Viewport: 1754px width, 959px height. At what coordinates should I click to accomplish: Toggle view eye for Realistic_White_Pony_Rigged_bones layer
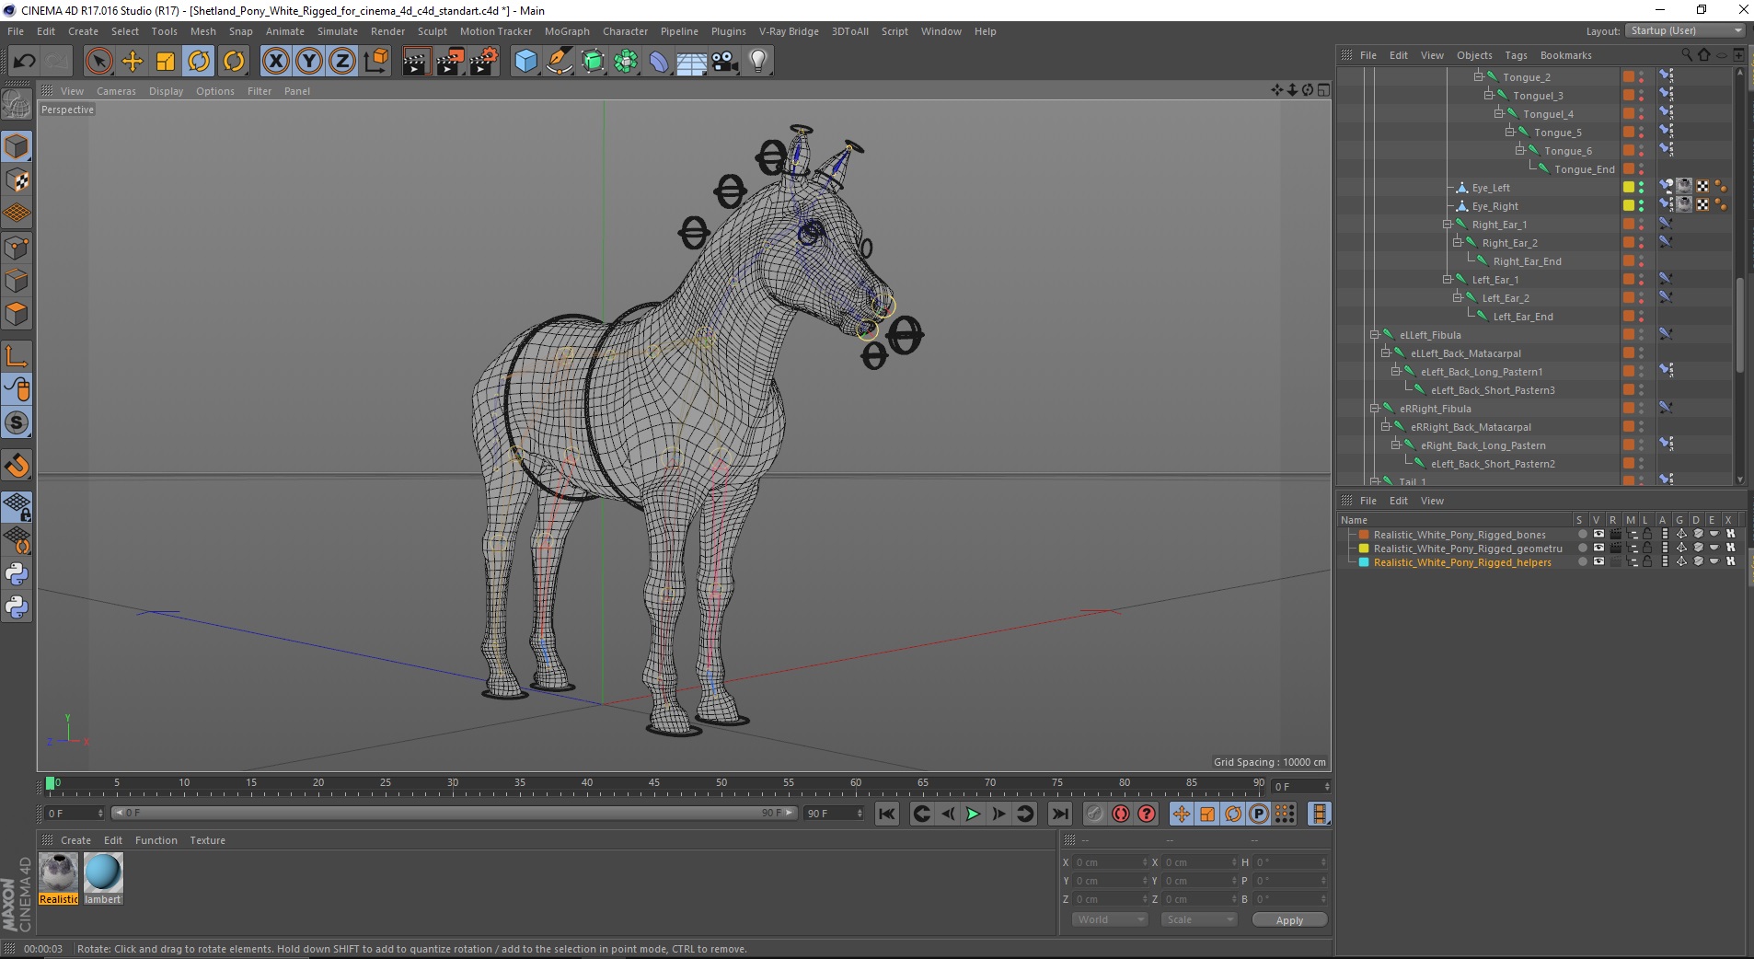(1598, 534)
